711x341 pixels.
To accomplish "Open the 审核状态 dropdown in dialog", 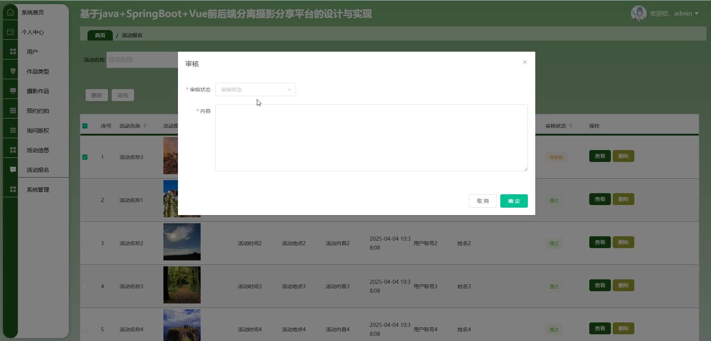I will [x=255, y=90].
